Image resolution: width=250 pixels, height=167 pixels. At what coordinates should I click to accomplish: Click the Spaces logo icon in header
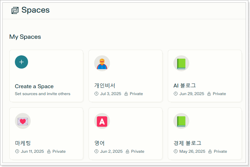click(x=15, y=10)
